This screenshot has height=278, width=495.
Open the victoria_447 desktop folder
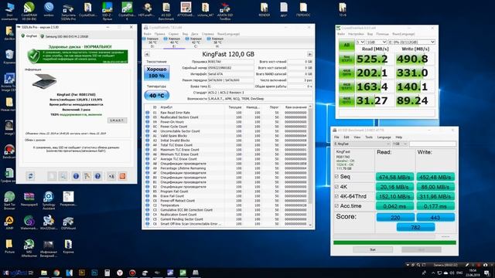click(x=205, y=9)
